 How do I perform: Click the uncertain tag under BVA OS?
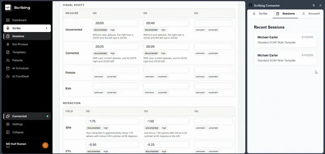coord(162,92)
